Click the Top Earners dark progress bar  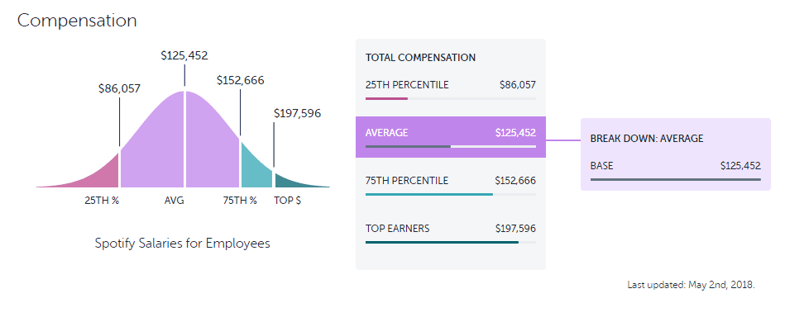point(442,242)
